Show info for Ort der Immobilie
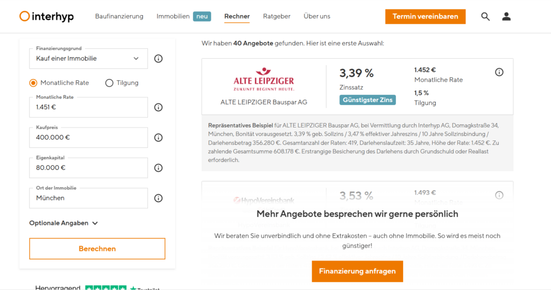Screen dimensions: 551x290 [158, 198]
